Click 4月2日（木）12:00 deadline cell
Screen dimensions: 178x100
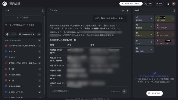coord(56,59)
